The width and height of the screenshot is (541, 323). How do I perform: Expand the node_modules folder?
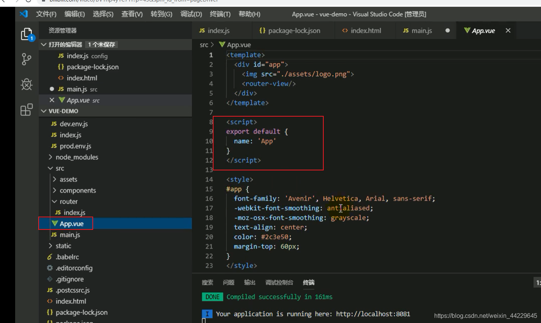pyautogui.click(x=50, y=157)
